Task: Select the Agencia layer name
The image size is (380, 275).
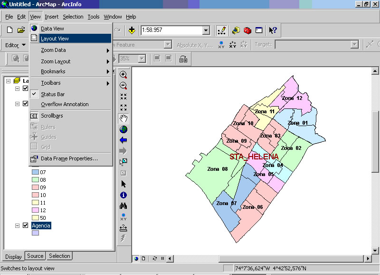Action: point(41,226)
